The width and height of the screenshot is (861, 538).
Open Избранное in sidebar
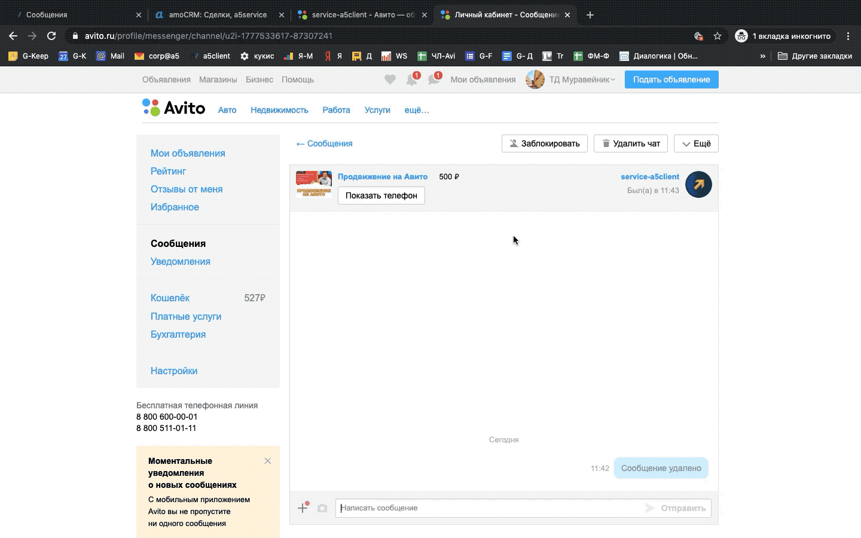tap(175, 207)
